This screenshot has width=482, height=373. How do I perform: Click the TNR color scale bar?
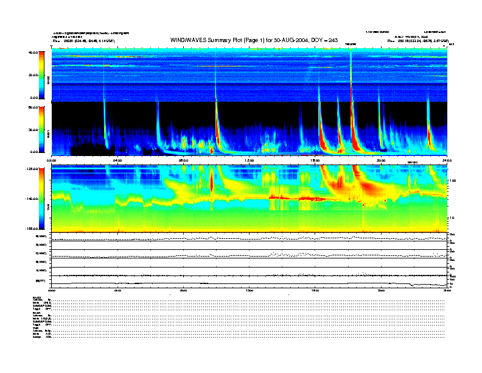[41, 198]
